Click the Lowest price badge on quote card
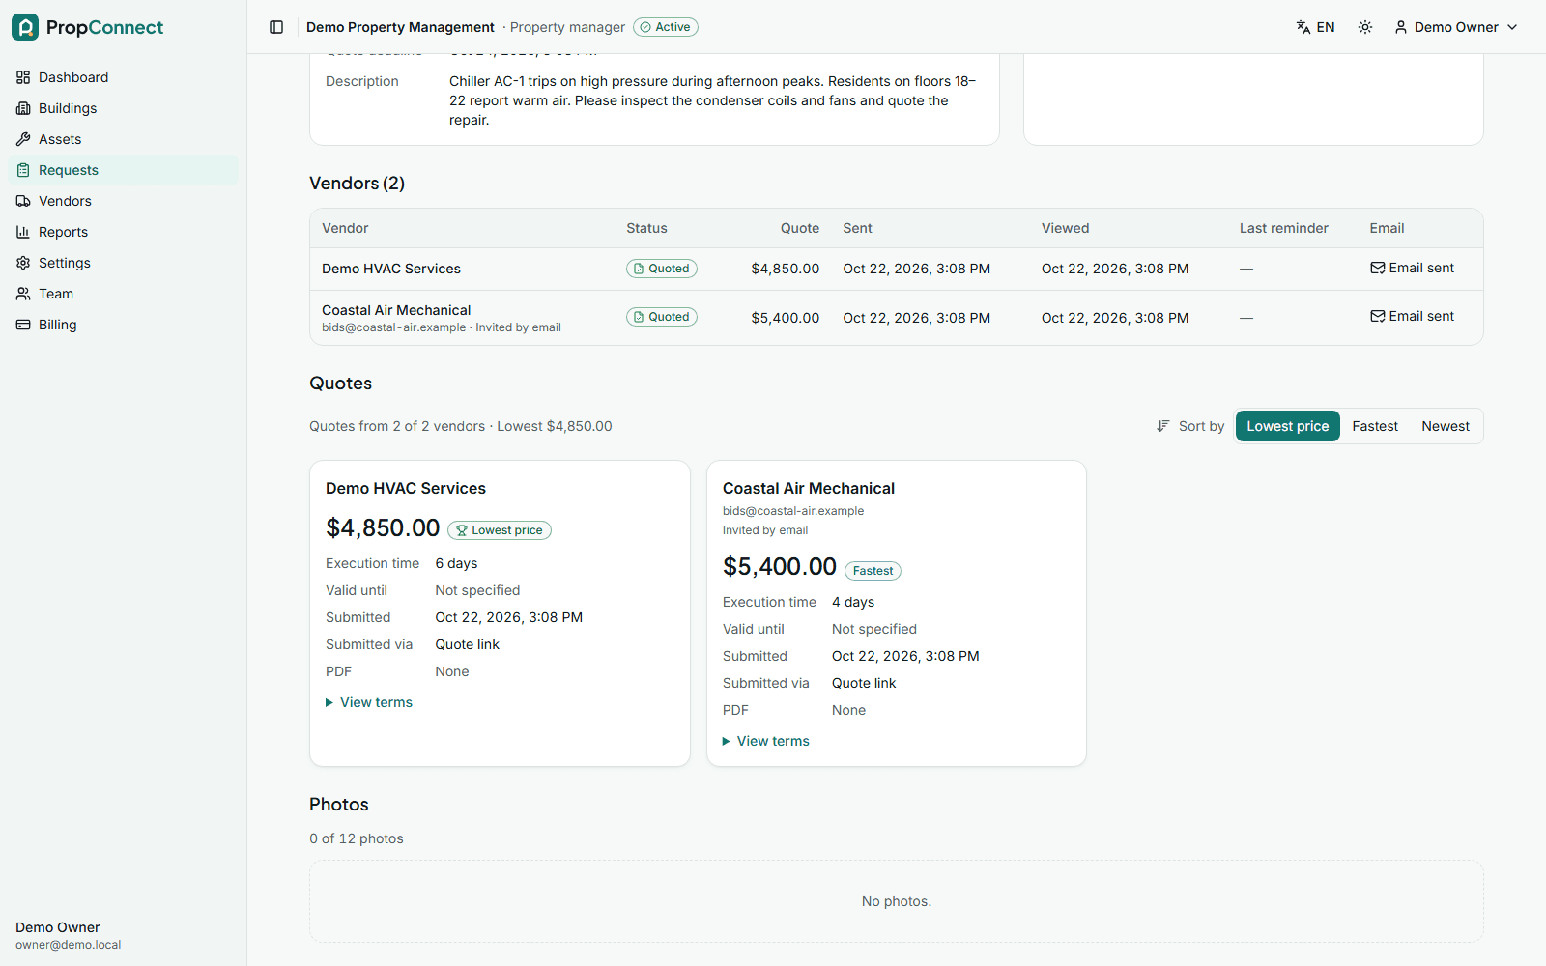Screen dimensions: 1546x966 tap(500, 530)
